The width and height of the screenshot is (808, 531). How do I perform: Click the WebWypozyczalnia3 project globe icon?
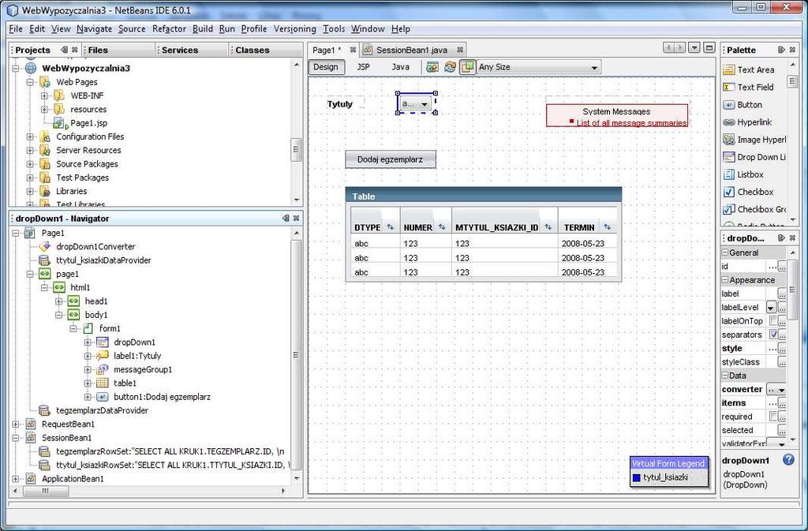click(x=31, y=68)
